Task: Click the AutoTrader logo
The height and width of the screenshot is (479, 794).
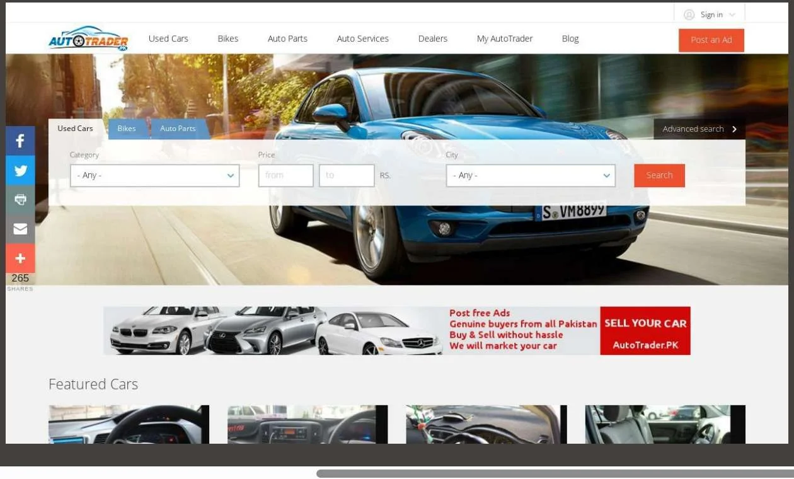Action: click(x=88, y=39)
